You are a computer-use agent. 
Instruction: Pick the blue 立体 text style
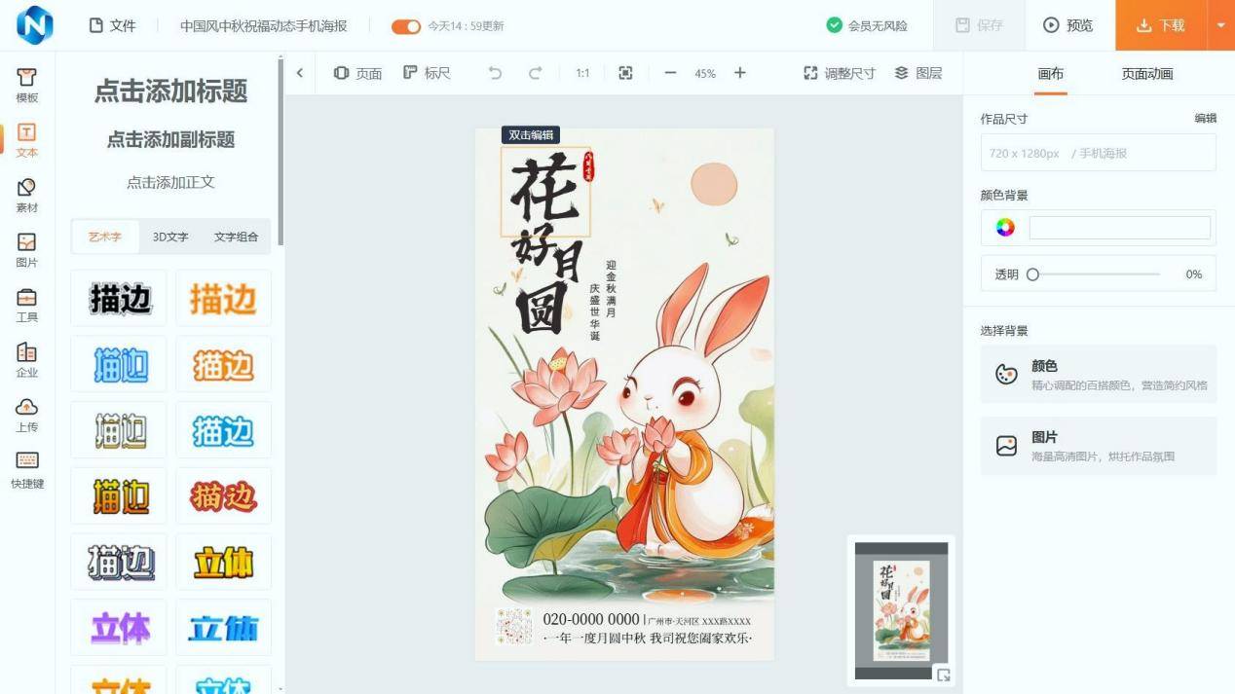pyautogui.click(x=224, y=628)
